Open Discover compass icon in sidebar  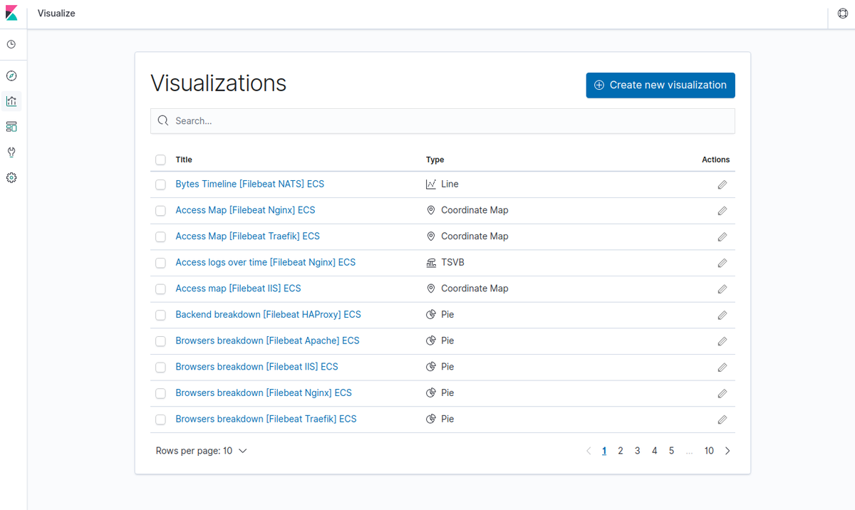click(11, 76)
